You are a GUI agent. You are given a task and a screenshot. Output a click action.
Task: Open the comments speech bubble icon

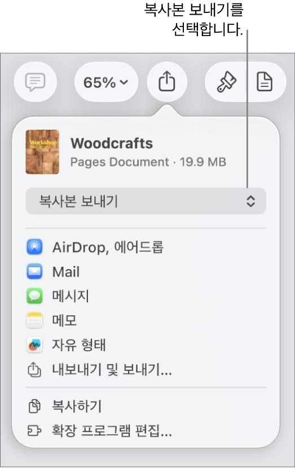[35, 82]
